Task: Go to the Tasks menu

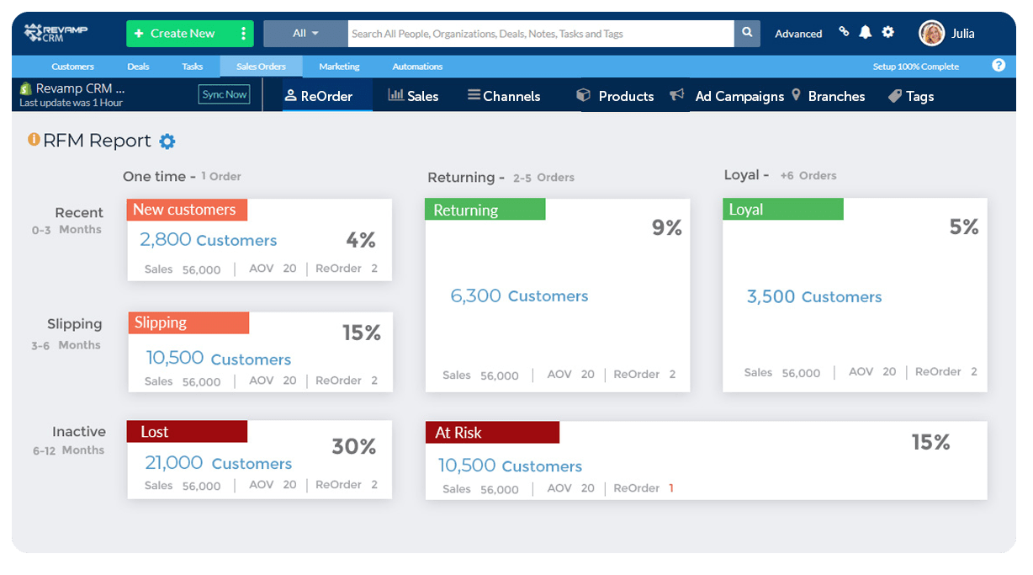Action: click(x=193, y=67)
